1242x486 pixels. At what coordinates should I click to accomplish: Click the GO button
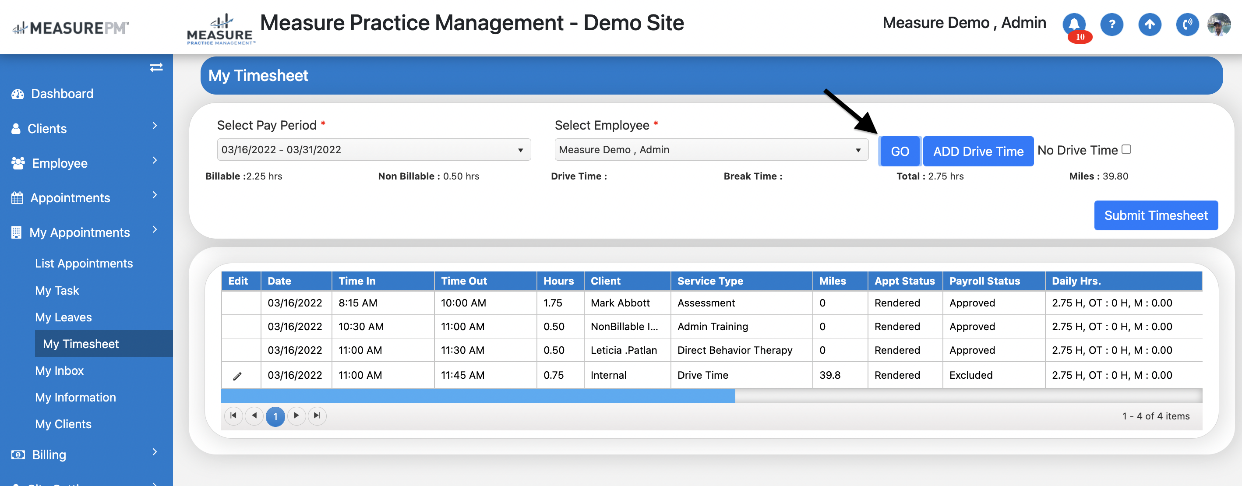tap(900, 151)
